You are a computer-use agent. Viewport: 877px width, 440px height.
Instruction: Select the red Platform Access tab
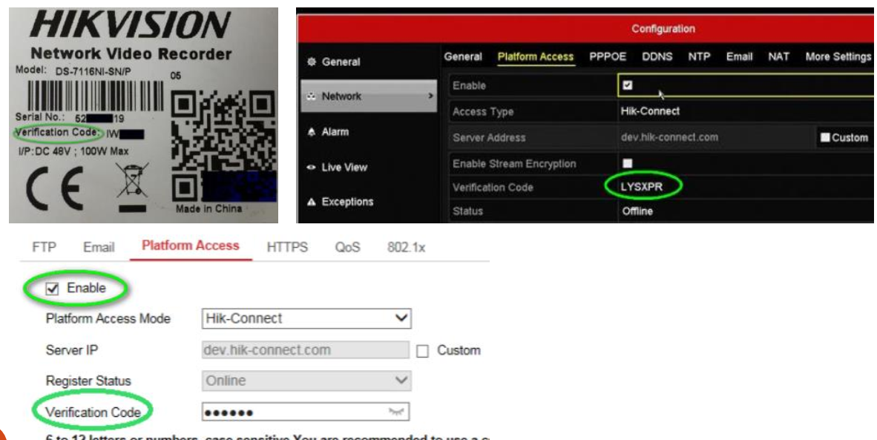[x=190, y=246]
